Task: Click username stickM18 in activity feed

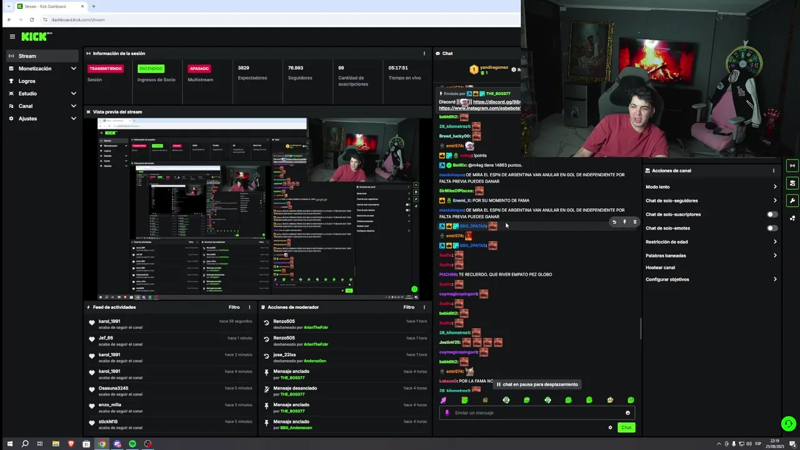Action: (108, 422)
